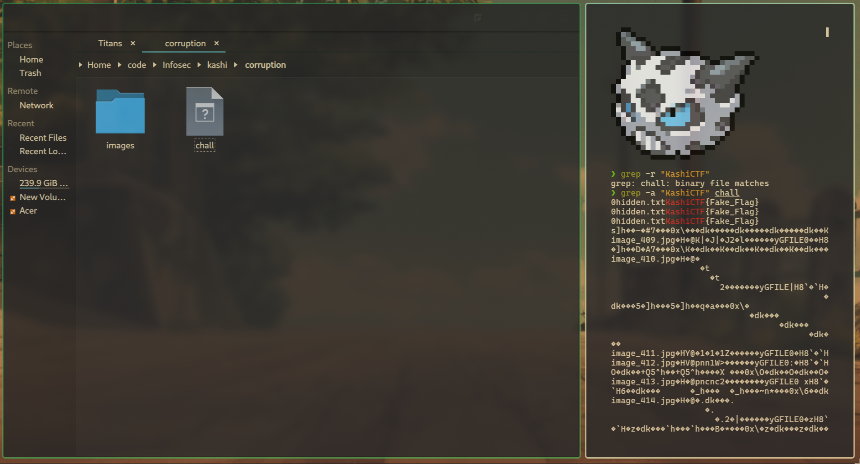Navigate to code in the breadcrumb
This screenshot has height=464, width=860.
point(137,65)
